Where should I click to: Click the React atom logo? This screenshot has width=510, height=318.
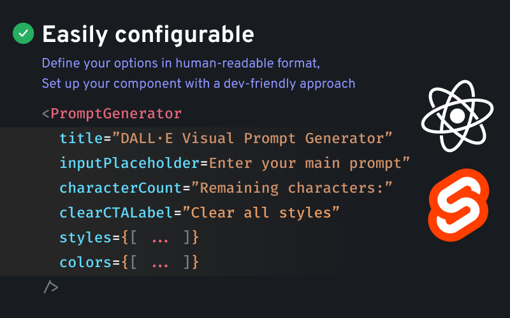click(x=457, y=116)
